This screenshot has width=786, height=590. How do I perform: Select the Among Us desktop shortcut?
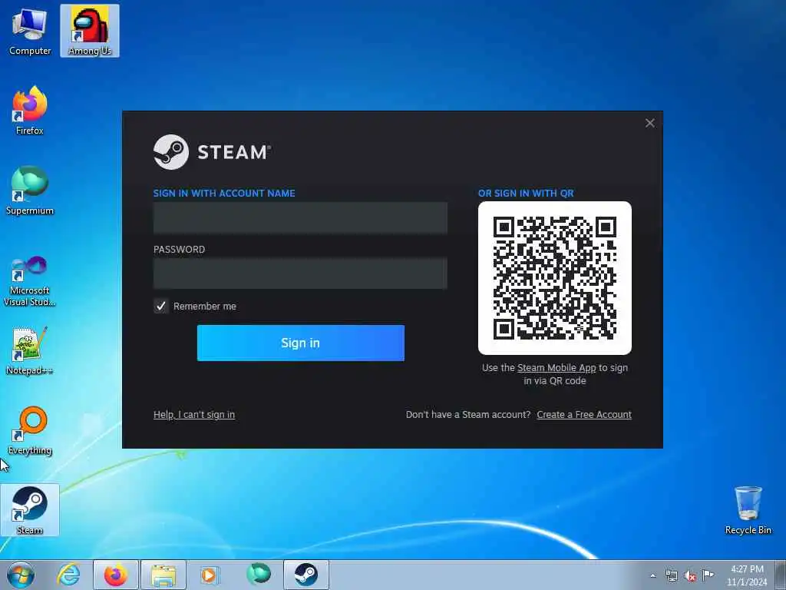(x=90, y=31)
